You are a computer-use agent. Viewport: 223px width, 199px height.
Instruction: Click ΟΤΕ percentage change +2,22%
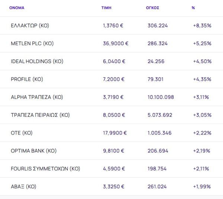tap(202, 133)
